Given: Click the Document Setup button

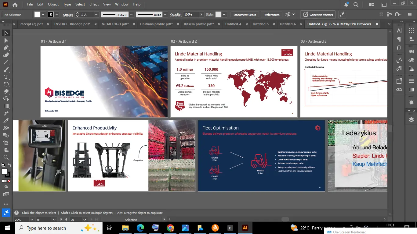Looking at the screenshot, I should [245, 15].
